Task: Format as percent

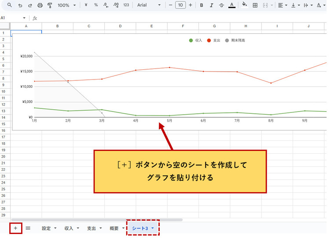Action: 96,5
